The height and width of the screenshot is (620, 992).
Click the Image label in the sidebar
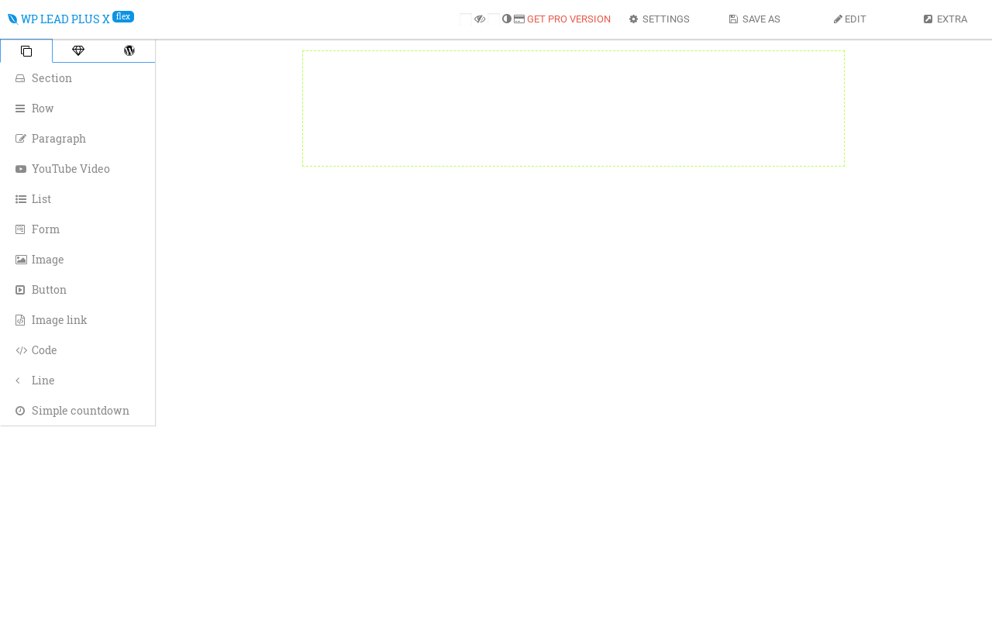pyautogui.click(x=47, y=260)
